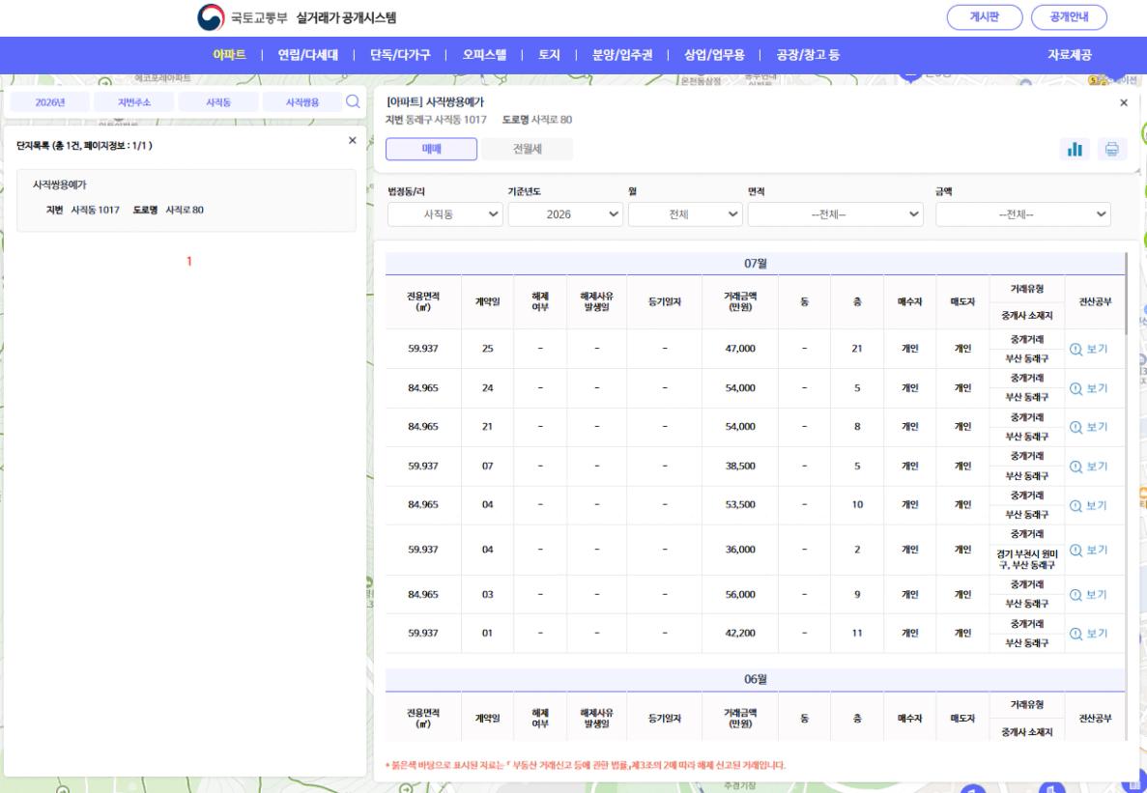Open the 상업/업무용 menu
Screen dimensions: 1147x793
click(x=715, y=55)
